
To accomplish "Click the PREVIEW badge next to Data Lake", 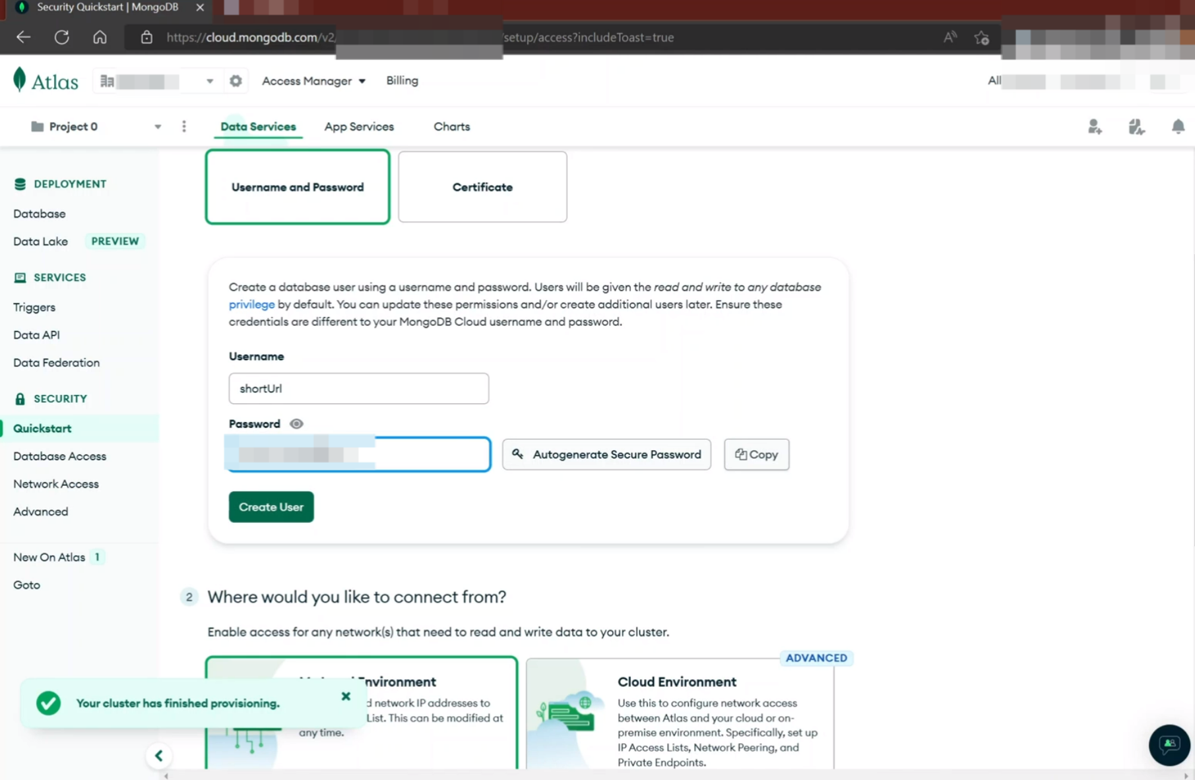I will click(115, 241).
